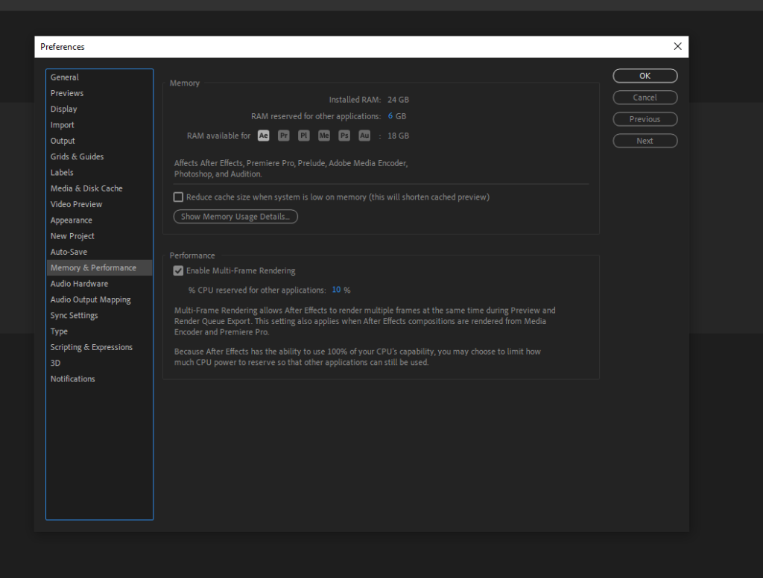
Task: Click the Media Encoder (Me) app icon
Action: pyautogui.click(x=323, y=136)
